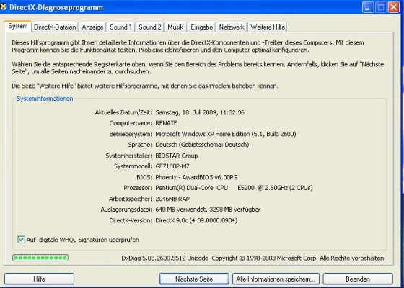
Task: Select the System tab
Action: [18, 26]
